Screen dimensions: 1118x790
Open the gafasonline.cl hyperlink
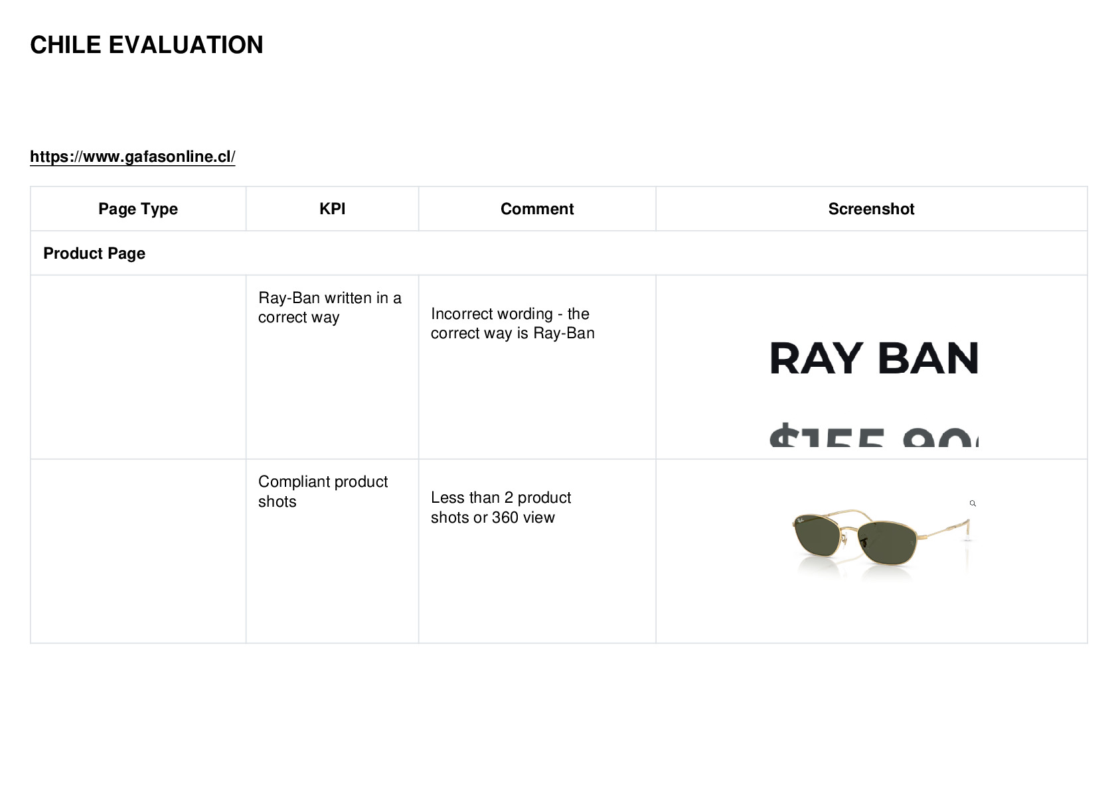tap(132, 157)
